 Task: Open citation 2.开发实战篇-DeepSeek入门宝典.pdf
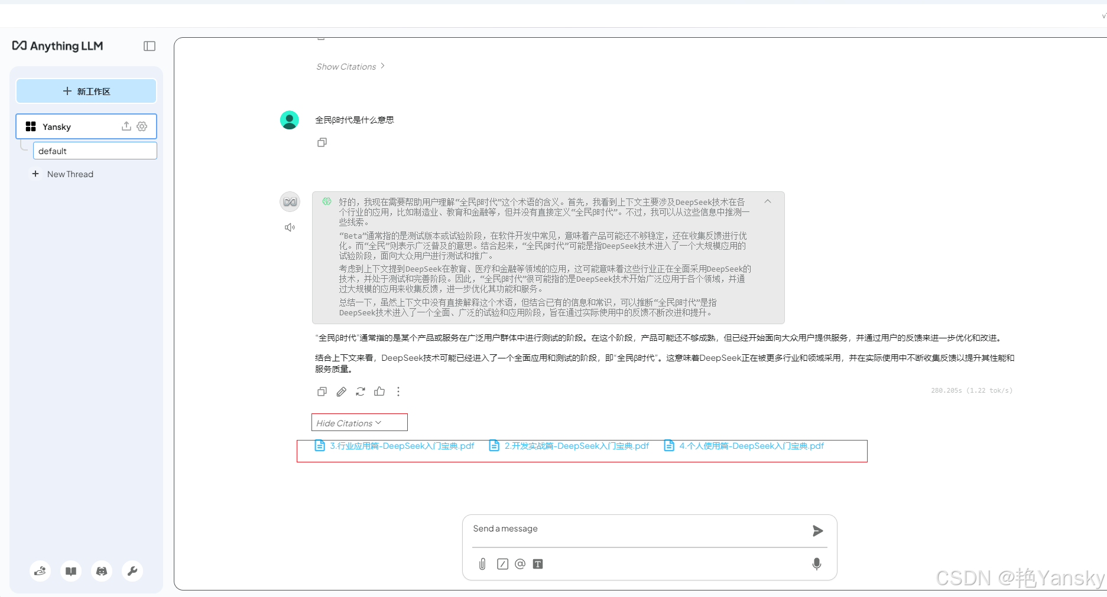[x=569, y=446]
